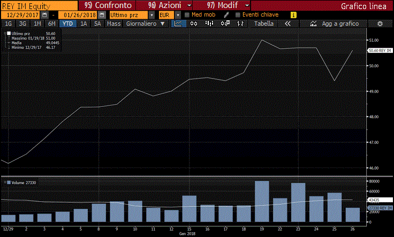Open chart settings gear icon
The height and width of the screenshot is (237, 394).
pos(380,24)
